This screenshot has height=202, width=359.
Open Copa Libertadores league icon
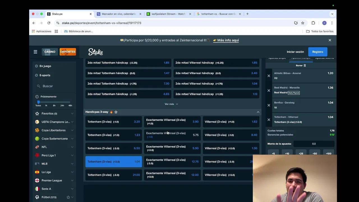tap(37, 130)
